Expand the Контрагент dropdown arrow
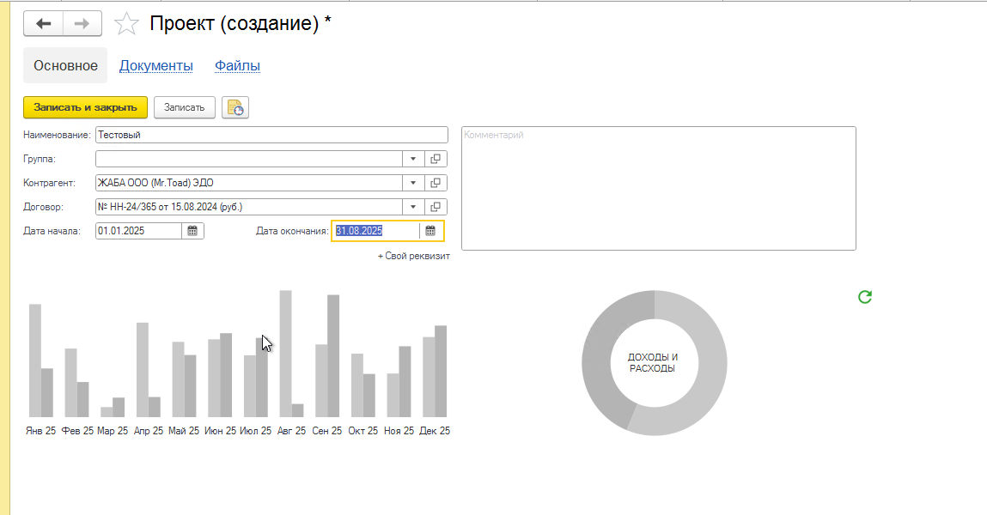This screenshot has height=515, width=987. pos(412,183)
